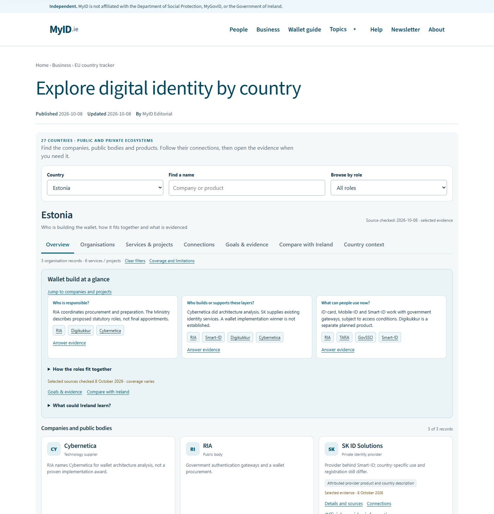The height and width of the screenshot is (514, 494).
Task: Open the About navigation item
Action: tap(436, 30)
